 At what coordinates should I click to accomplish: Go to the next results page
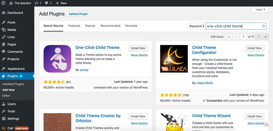tap(259, 37)
